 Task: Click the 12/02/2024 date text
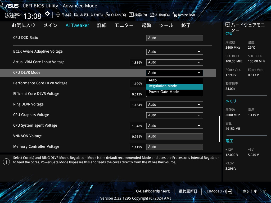[x=13, y=15]
